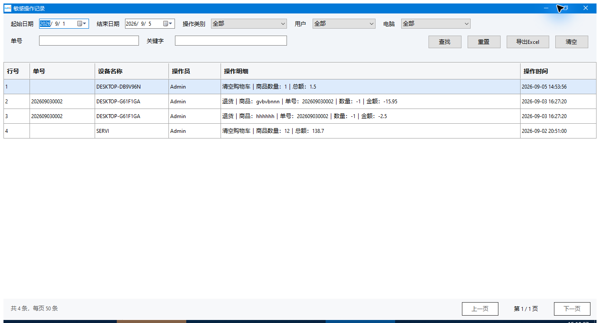
Task: Expand the 用户 dropdown
Action: pyautogui.click(x=344, y=24)
